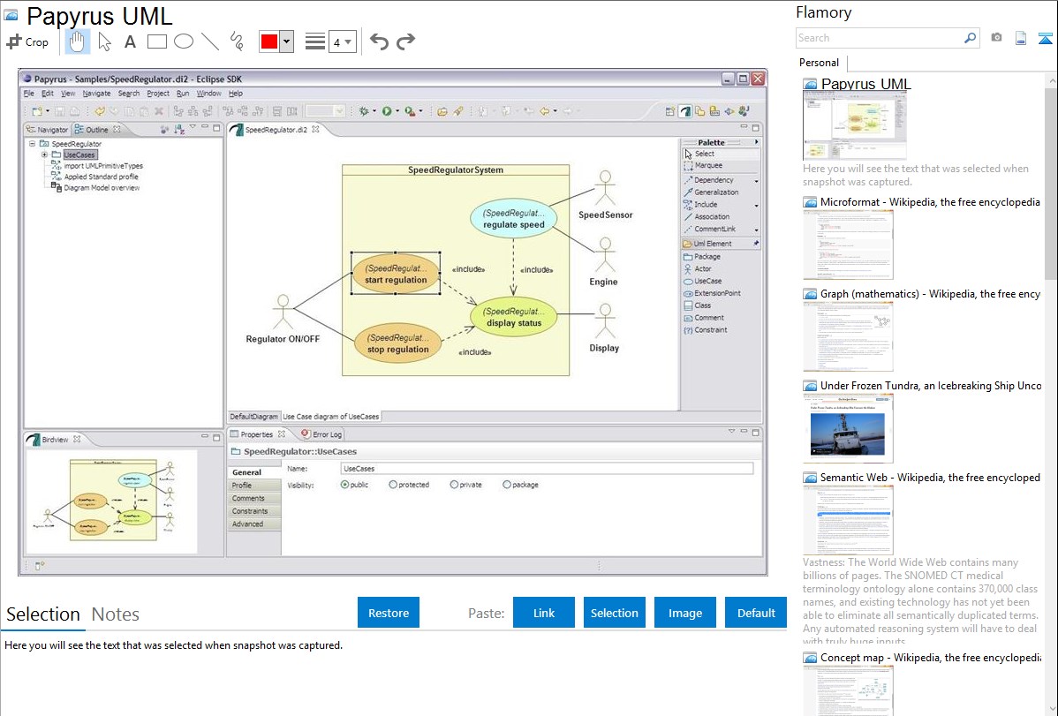This screenshot has width=1058, height=716.
Task: Pick the rectangle shape tool
Action: click(x=157, y=41)
